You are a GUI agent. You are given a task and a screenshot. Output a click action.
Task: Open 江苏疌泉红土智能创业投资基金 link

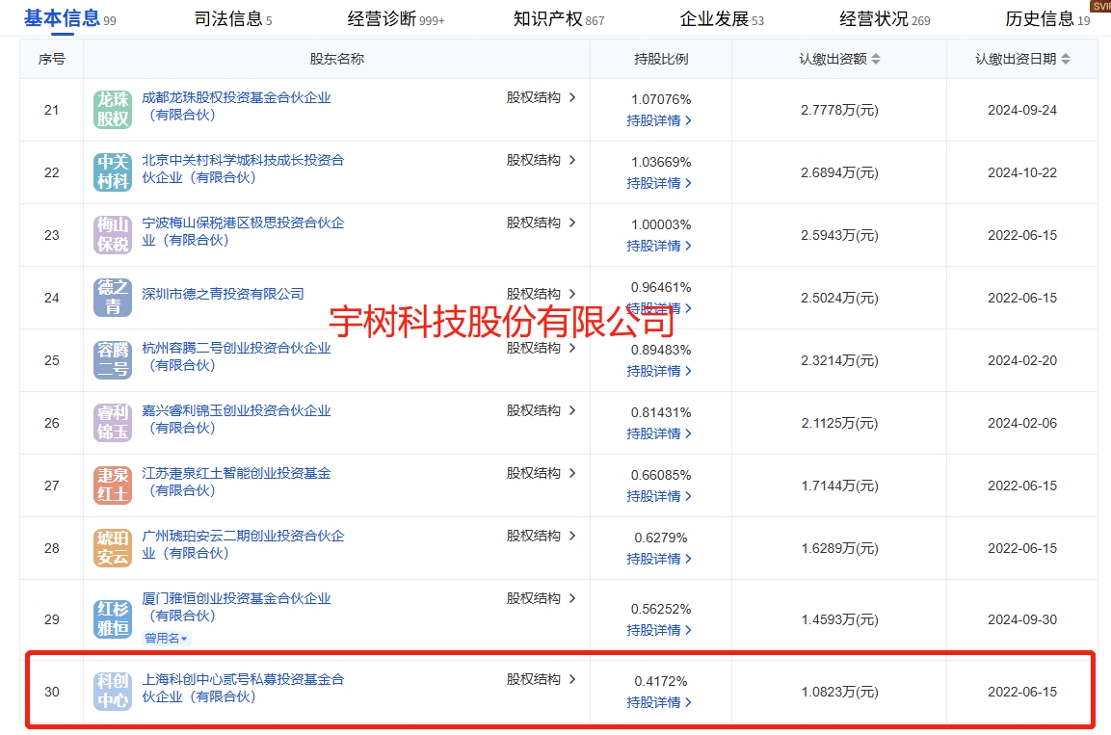tap(236, 483)
